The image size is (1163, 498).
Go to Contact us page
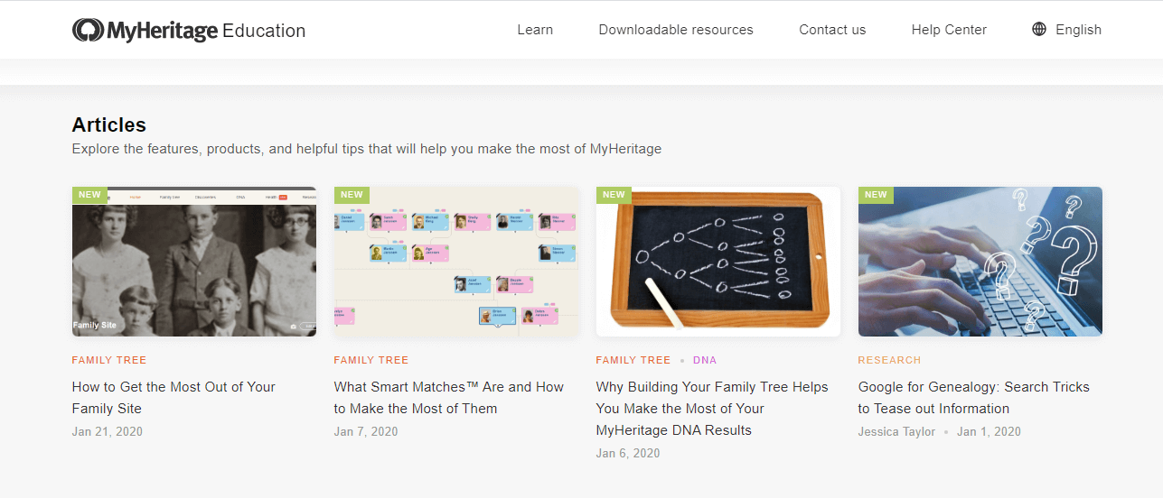click(x=832, y=30)
